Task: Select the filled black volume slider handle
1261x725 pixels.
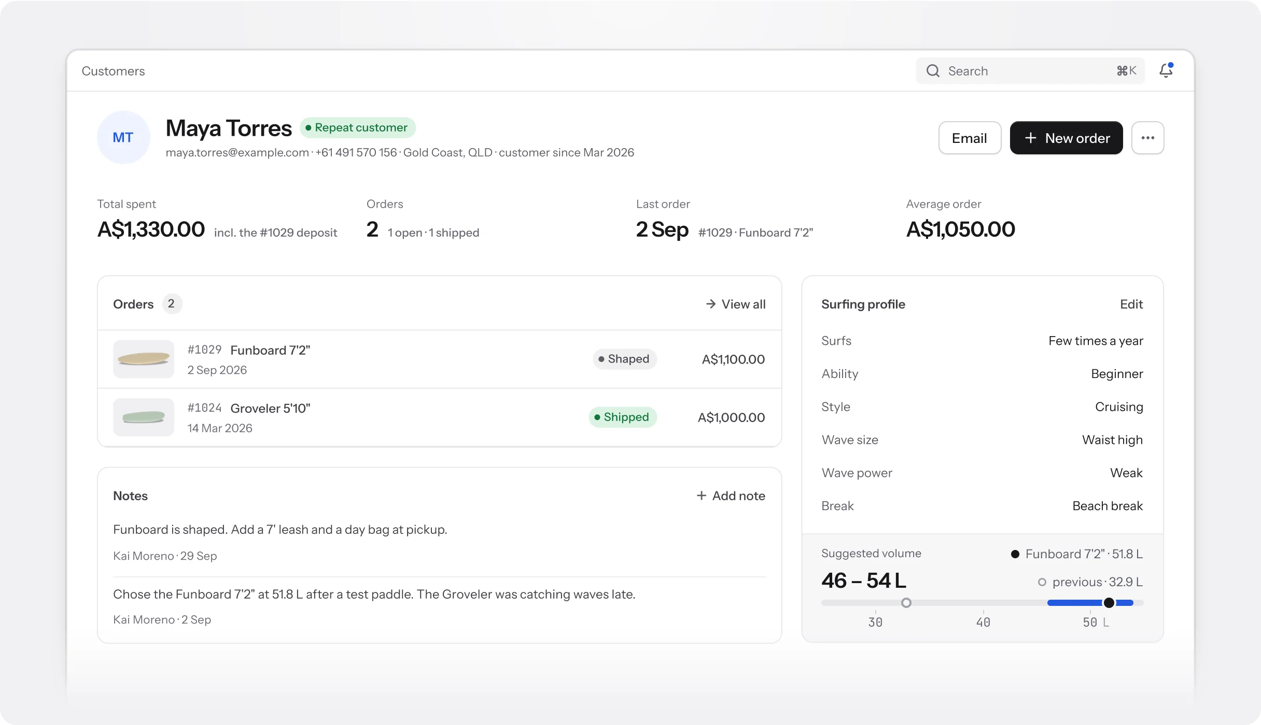Action: [1109, 603]
